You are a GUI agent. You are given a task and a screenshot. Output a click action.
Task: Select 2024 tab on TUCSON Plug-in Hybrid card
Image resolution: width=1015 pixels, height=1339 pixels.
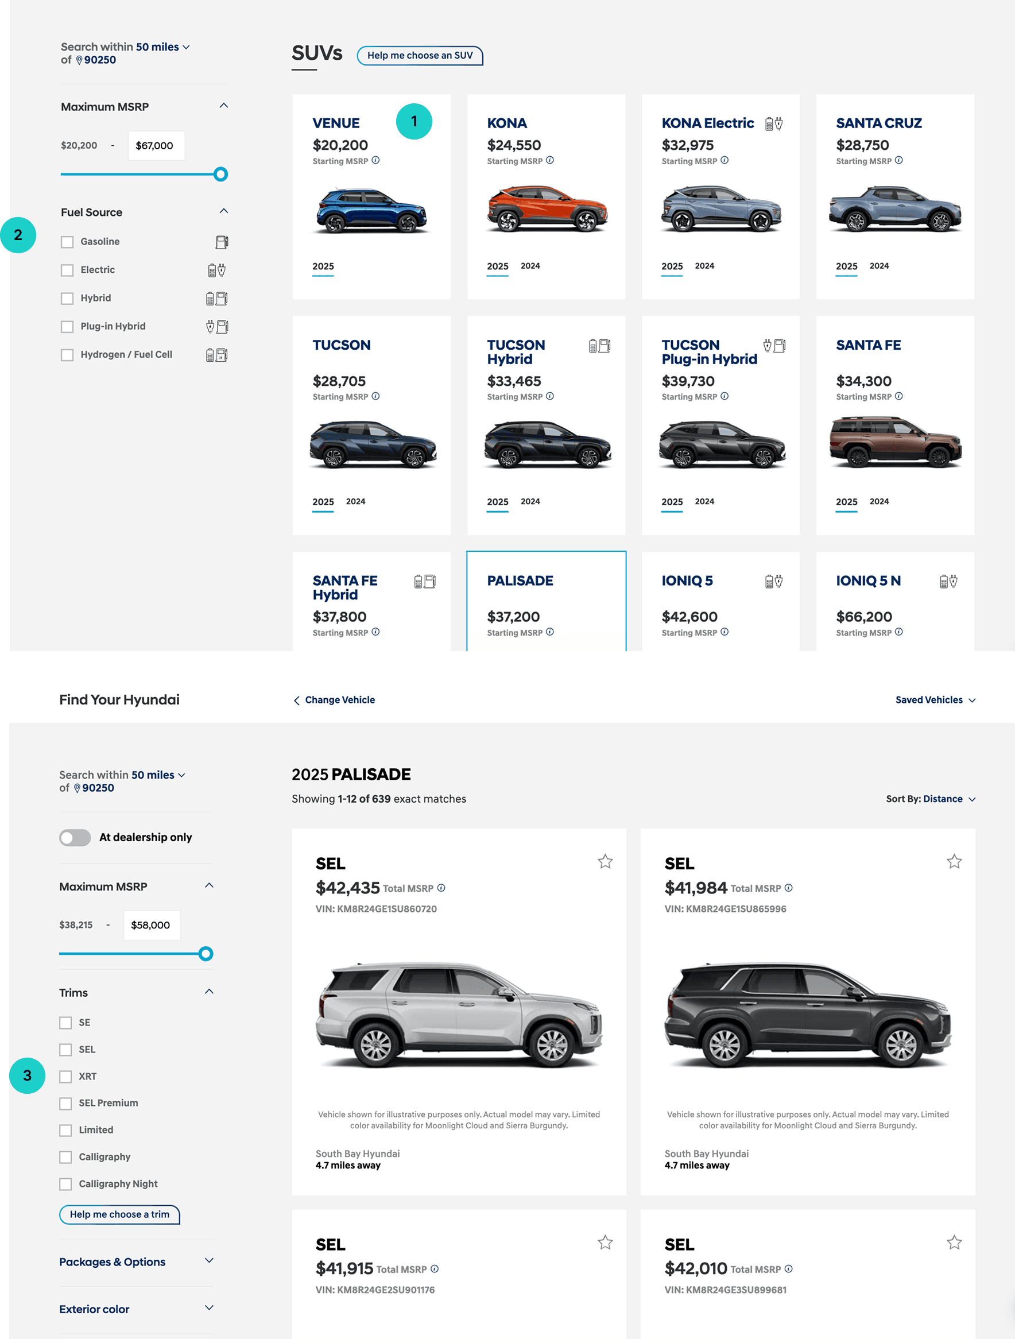pos(704,501)
